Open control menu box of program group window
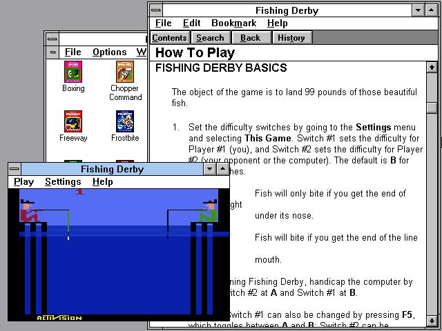Image resolution: width=442 pixels, height=331 pixels. coord(52,39)
